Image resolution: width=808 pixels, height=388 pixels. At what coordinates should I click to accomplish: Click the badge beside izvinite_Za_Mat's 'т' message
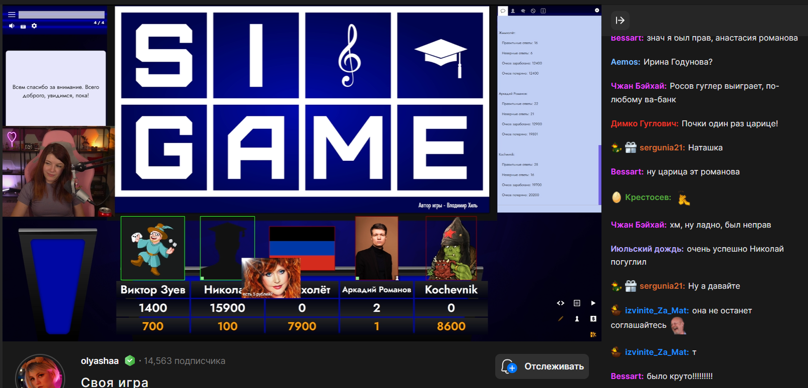pos(616,352)
